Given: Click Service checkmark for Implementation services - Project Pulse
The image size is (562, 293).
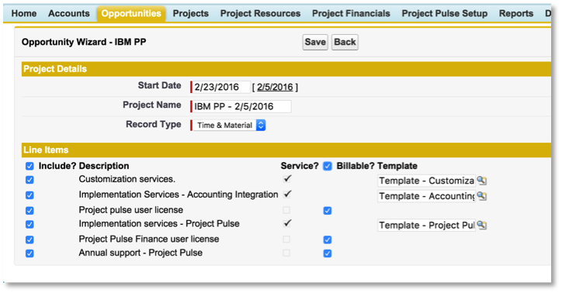Looking at the screenshot, I should click(287, 223).
